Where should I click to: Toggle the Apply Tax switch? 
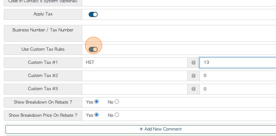93,14
